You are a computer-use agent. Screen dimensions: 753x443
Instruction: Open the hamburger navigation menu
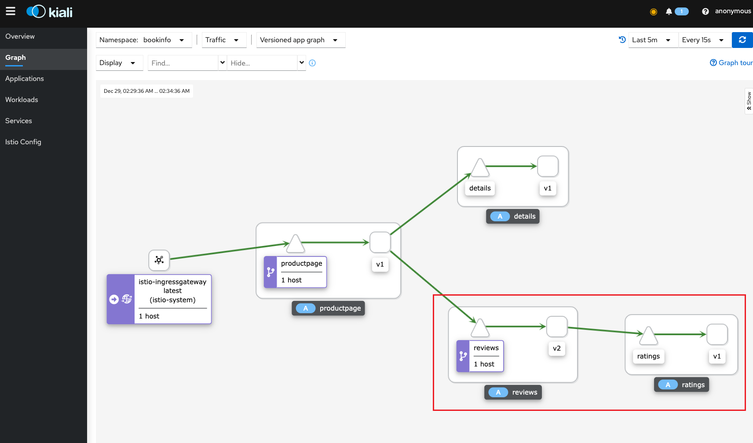(x=11, y=11)
